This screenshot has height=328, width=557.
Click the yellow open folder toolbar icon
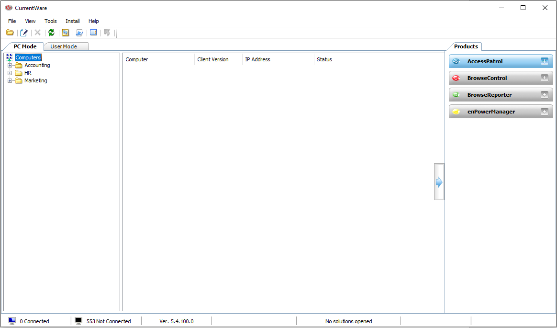10,33
